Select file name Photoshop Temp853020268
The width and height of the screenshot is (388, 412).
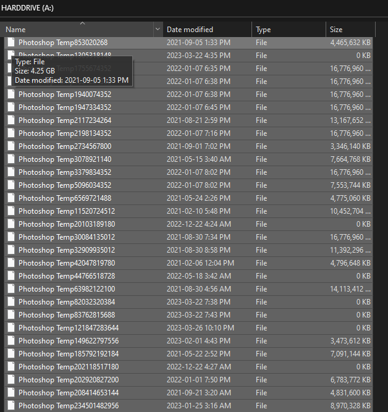[x=63, y=42]
